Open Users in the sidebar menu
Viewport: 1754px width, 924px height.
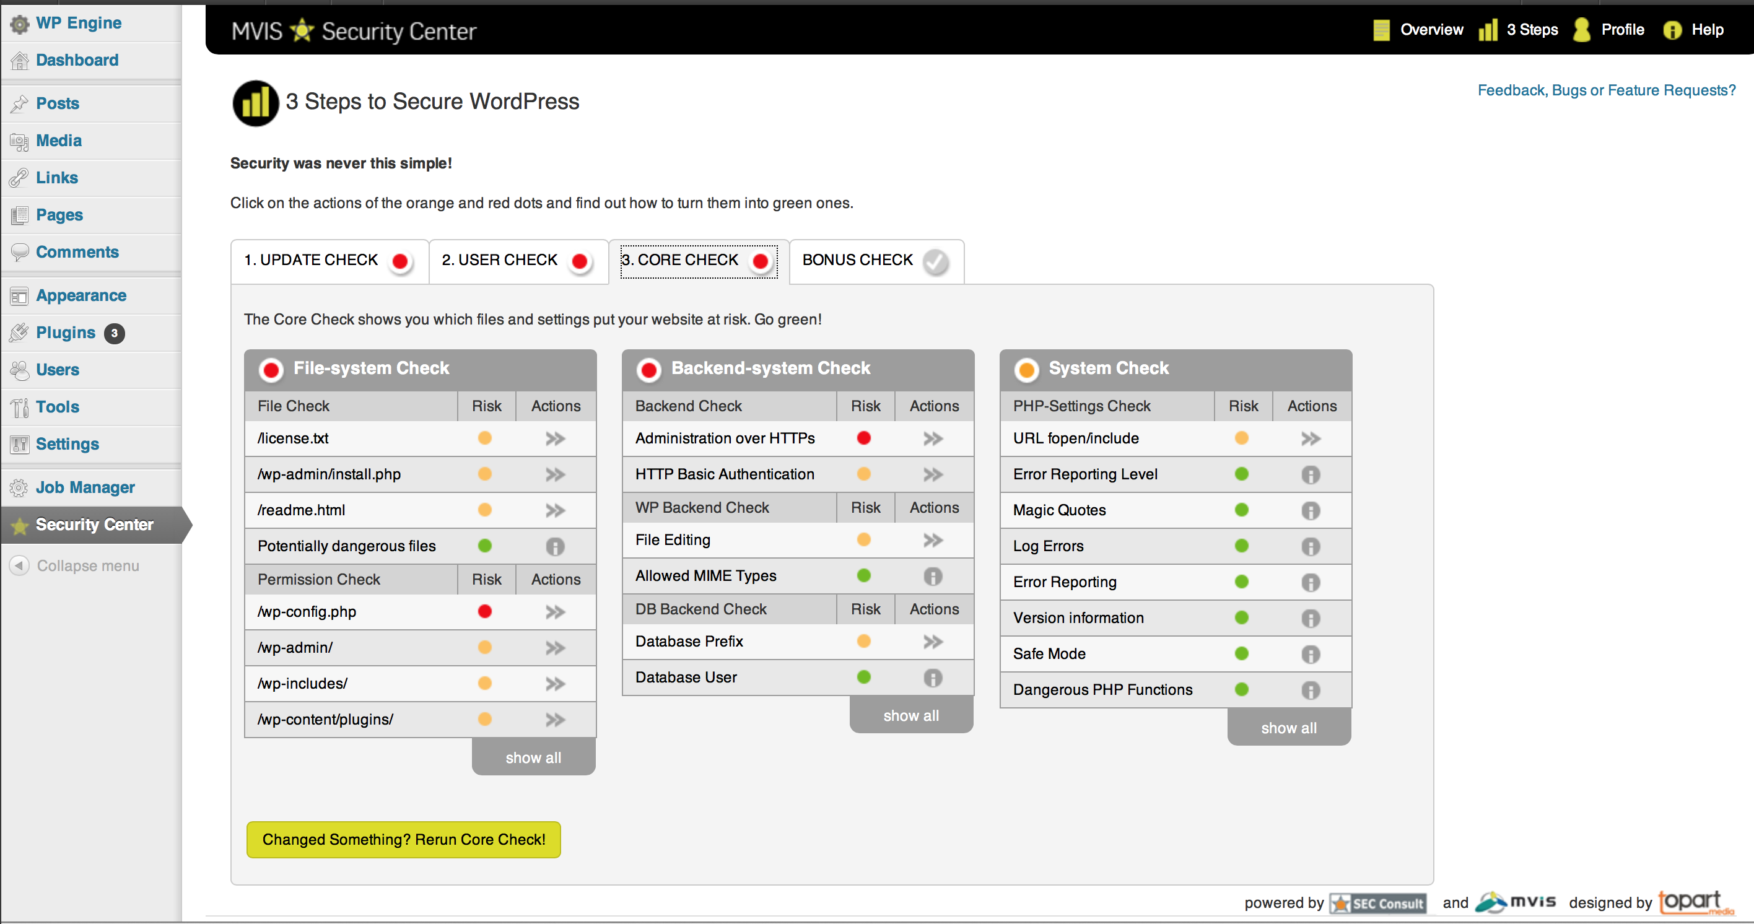point(91,370)
